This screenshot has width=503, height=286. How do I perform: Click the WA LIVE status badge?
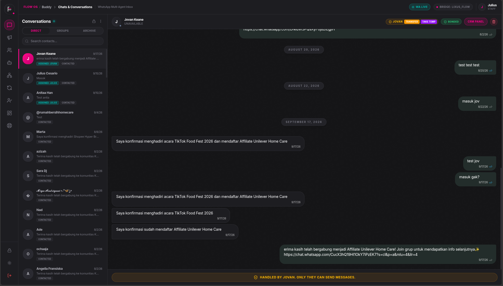pyautogui.click(x=420, y=7)
